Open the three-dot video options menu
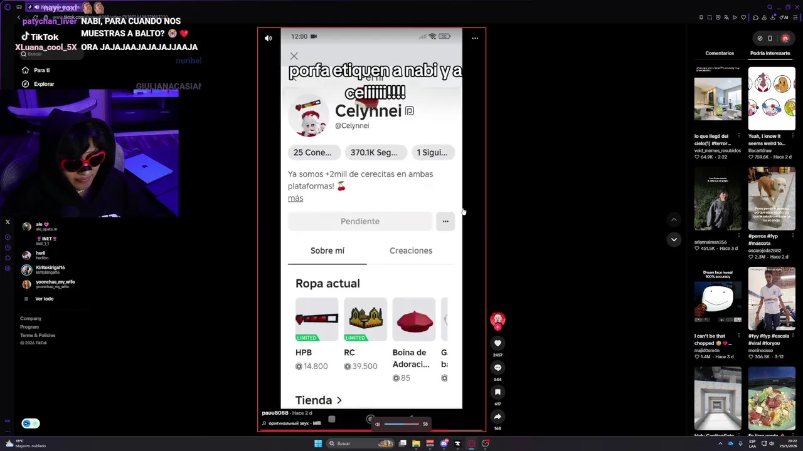803x451 pixels. [x=475, y=38]
